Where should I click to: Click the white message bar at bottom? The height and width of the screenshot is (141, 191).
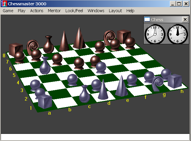click(95, 137)
